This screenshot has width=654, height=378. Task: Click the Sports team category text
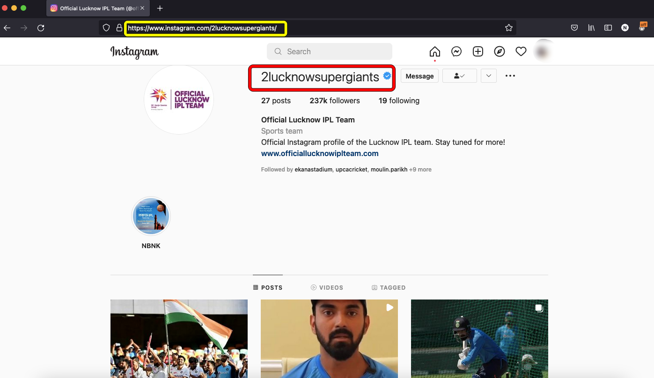tap(282, 131)
